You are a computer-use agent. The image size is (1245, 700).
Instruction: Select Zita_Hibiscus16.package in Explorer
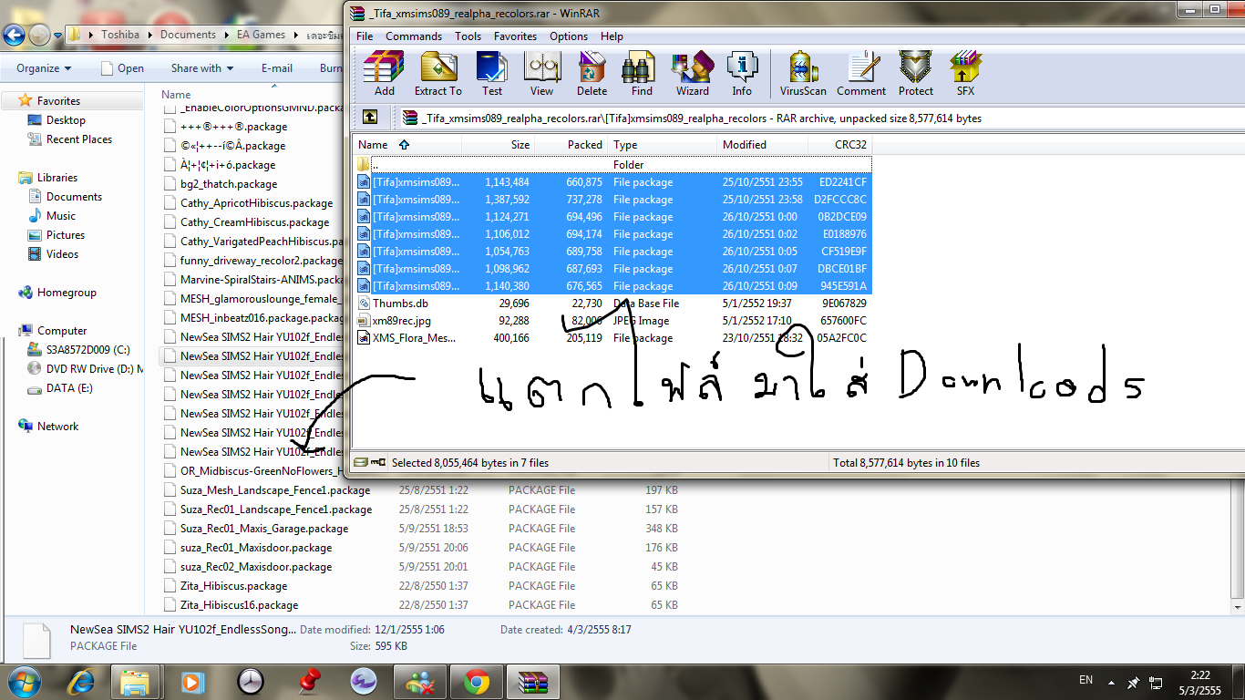[x=239, y=605]
